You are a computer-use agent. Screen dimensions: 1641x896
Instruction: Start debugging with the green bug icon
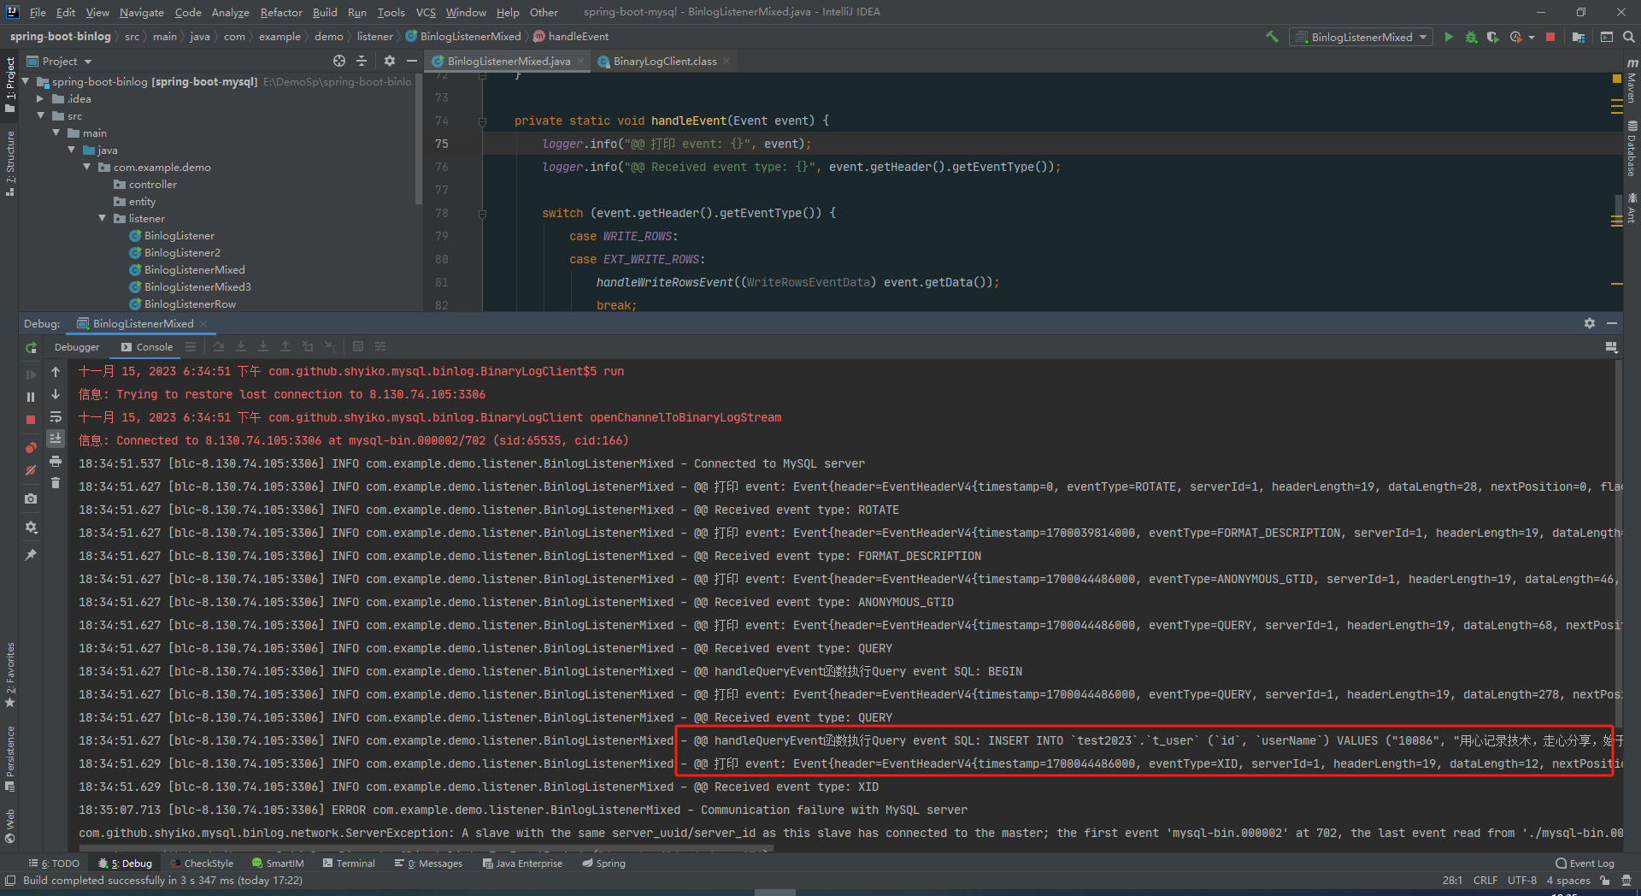pos(1471,37)
